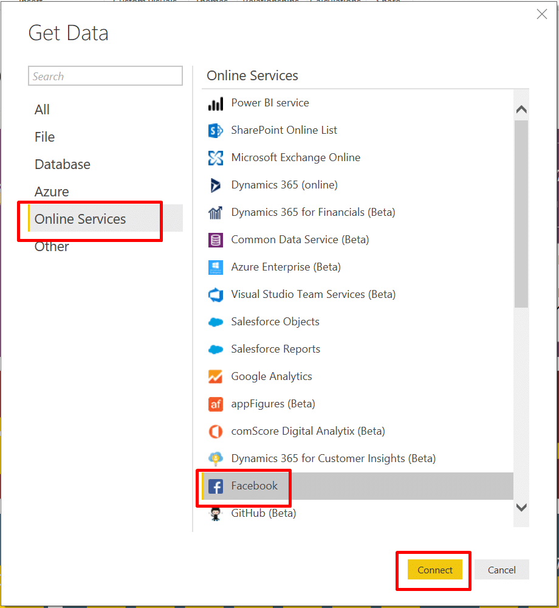
Task: Click the comScore Digital Analytix icon
Action: pyautogui.click(x=215, y=431)
